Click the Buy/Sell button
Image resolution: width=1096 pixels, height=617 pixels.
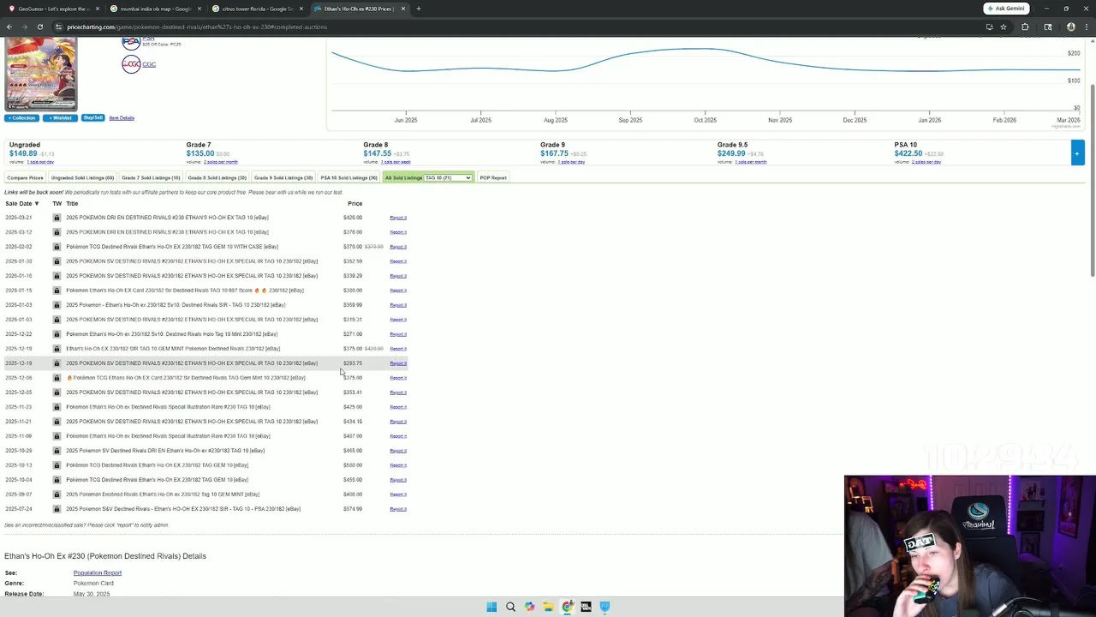(92, 117)
